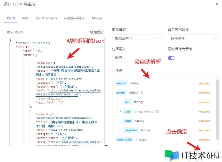Click the help icon beside 智能合并
The image size is (222, 162).
[132, 38]
